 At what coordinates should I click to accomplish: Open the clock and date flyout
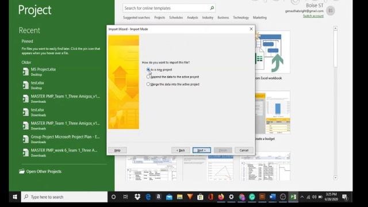pos(331,197)
